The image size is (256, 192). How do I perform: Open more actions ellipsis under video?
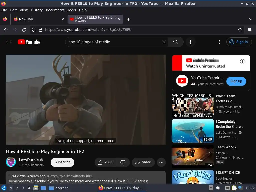[161, 162]
